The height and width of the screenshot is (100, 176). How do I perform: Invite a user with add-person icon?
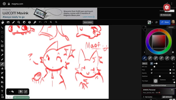point(157,22)
